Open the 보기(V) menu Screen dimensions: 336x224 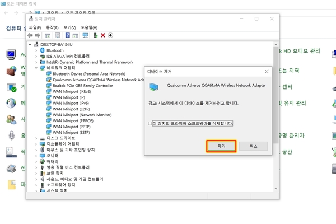pyautogui.click(x=69, y=27)
